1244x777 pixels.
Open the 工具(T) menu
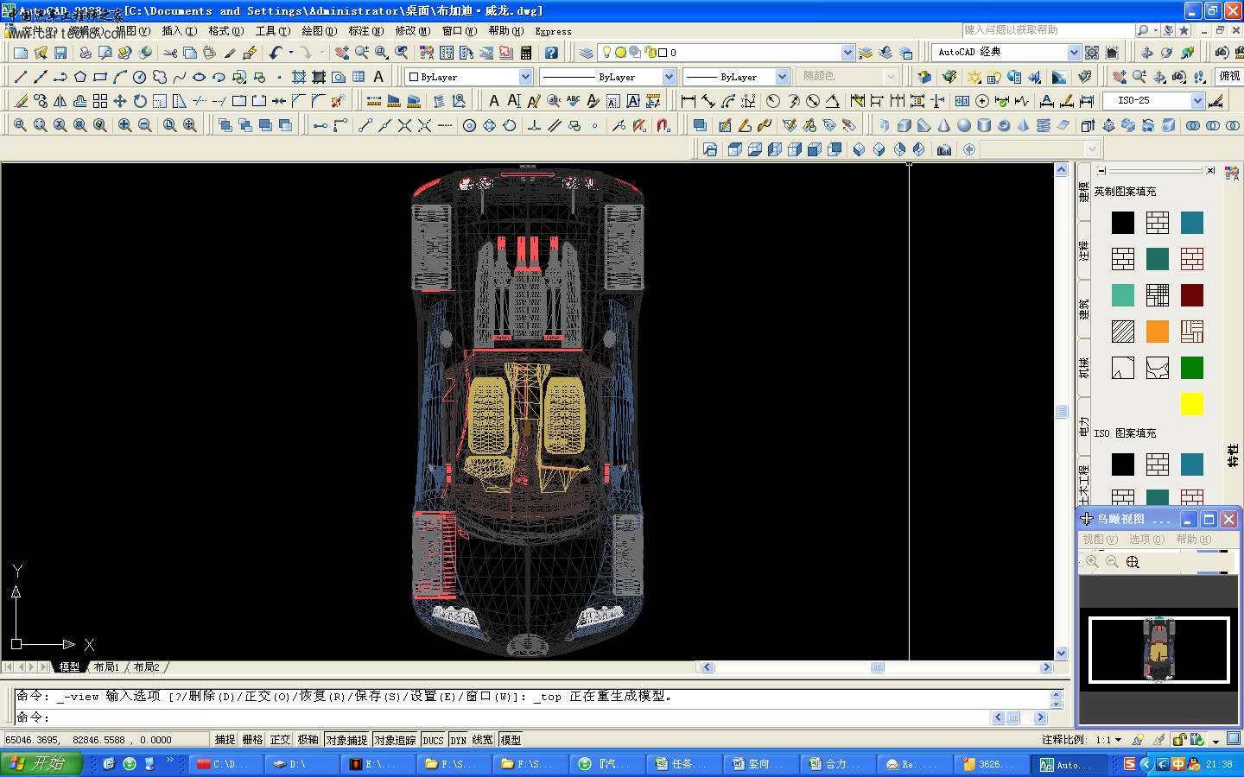click(x=273, y=31)
